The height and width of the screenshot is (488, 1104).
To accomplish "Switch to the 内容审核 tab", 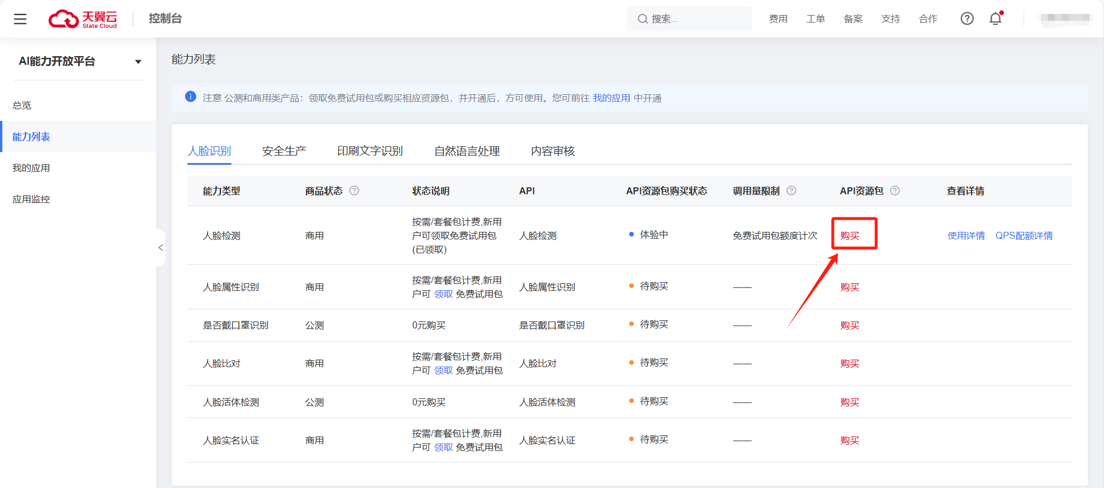I will pos(553,151).
